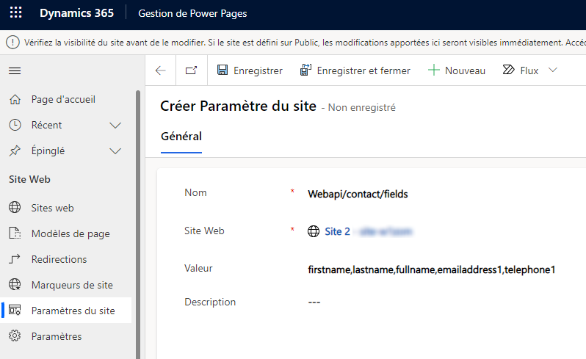Expand the Épinglé chevron
586x359 pixels.
[x=115, y=151]
